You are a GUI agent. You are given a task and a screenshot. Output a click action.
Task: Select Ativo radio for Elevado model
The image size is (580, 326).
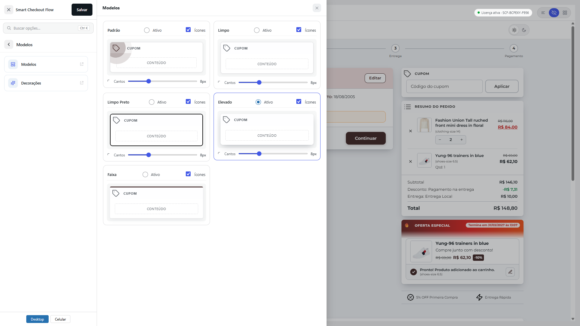258,102
